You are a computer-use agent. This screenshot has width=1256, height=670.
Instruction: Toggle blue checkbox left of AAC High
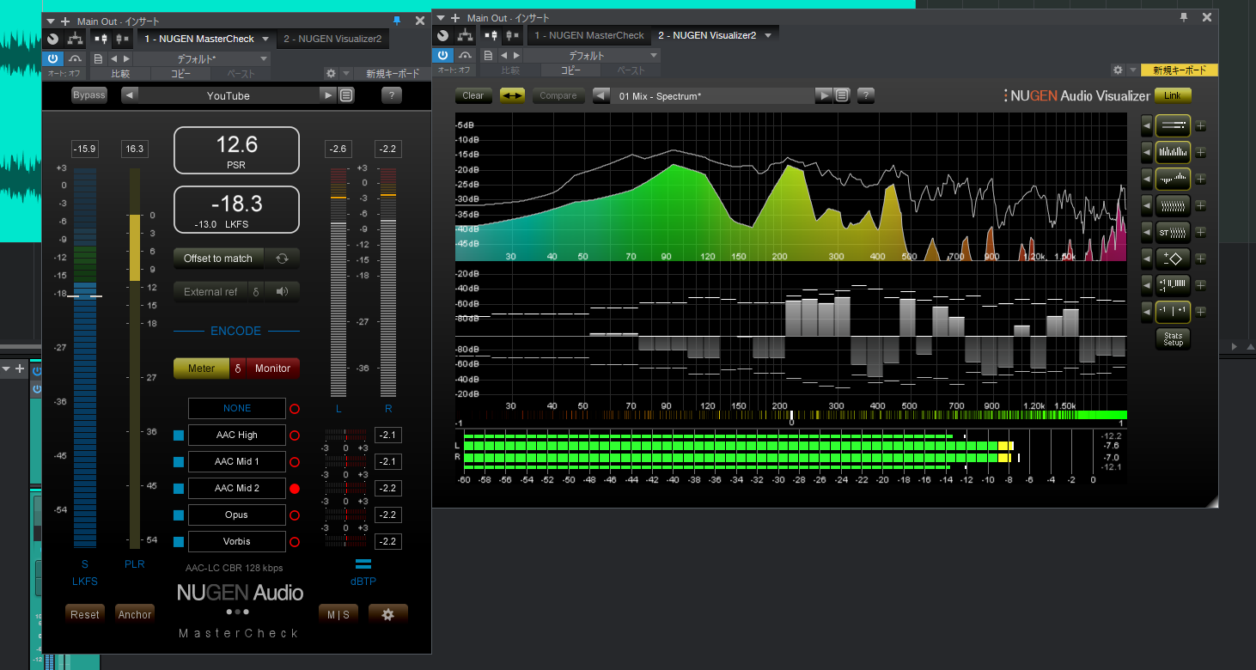(x=179, y=435)
